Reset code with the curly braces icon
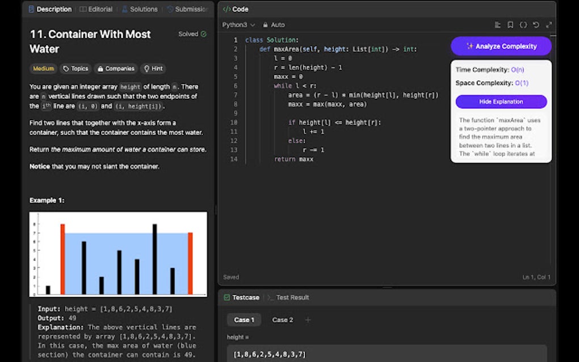579x362 pixels. coord(523,24)
